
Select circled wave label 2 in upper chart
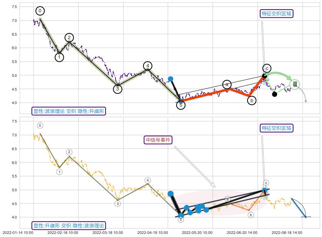pos(69,37)
